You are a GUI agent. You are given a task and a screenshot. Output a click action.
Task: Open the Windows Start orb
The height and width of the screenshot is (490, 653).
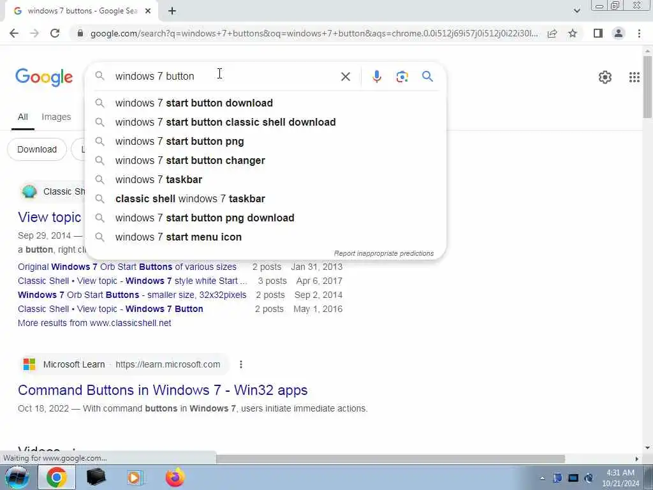tap(17, 477)
